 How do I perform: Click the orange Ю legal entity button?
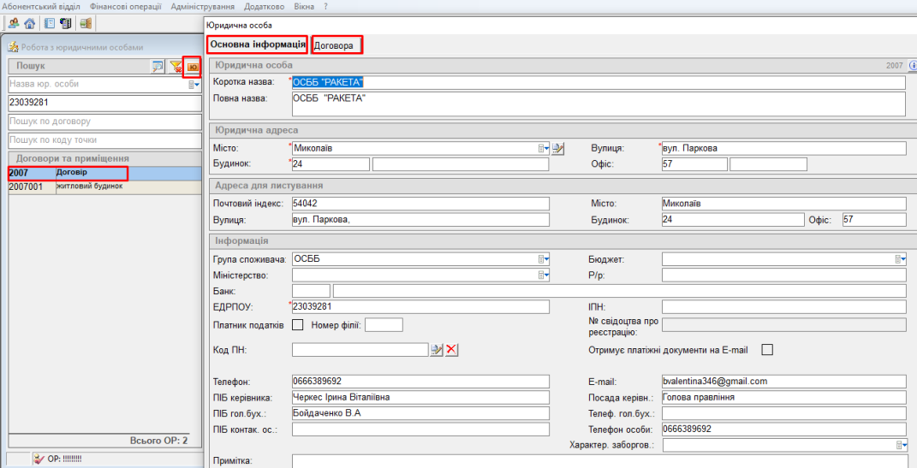click(x=193, y=66)
